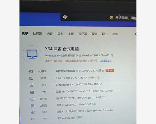Open the 主板 tab

coord(71,34)
